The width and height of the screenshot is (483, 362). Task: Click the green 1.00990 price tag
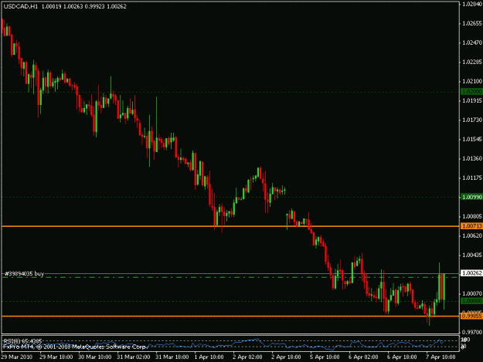[471, 197]
